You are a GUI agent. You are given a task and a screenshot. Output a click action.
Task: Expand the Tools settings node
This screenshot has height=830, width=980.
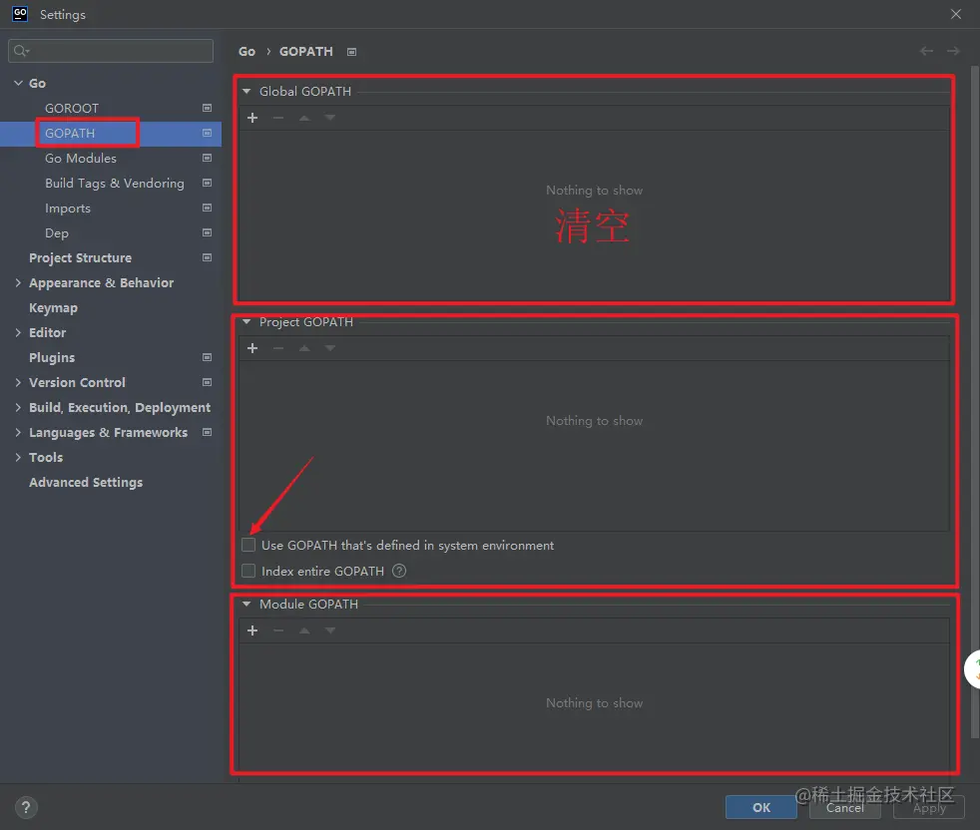click(18, 458)
